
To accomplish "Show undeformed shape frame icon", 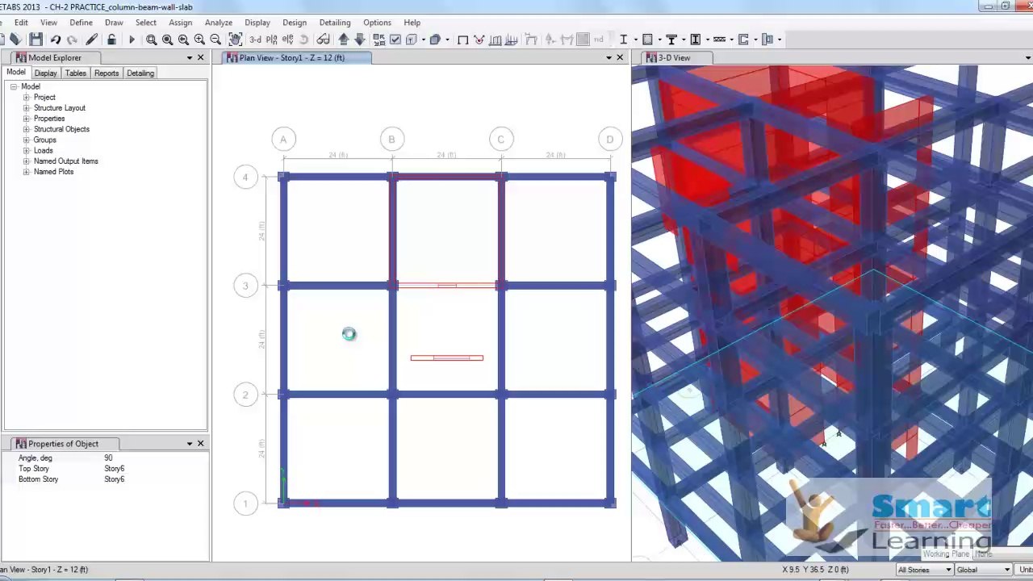I will tap(462, 40).
